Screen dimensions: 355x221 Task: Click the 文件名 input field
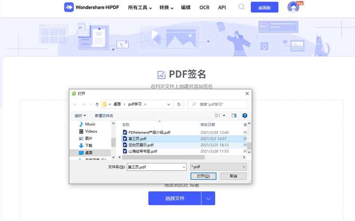pyautogui.click(x=156, y=167)
